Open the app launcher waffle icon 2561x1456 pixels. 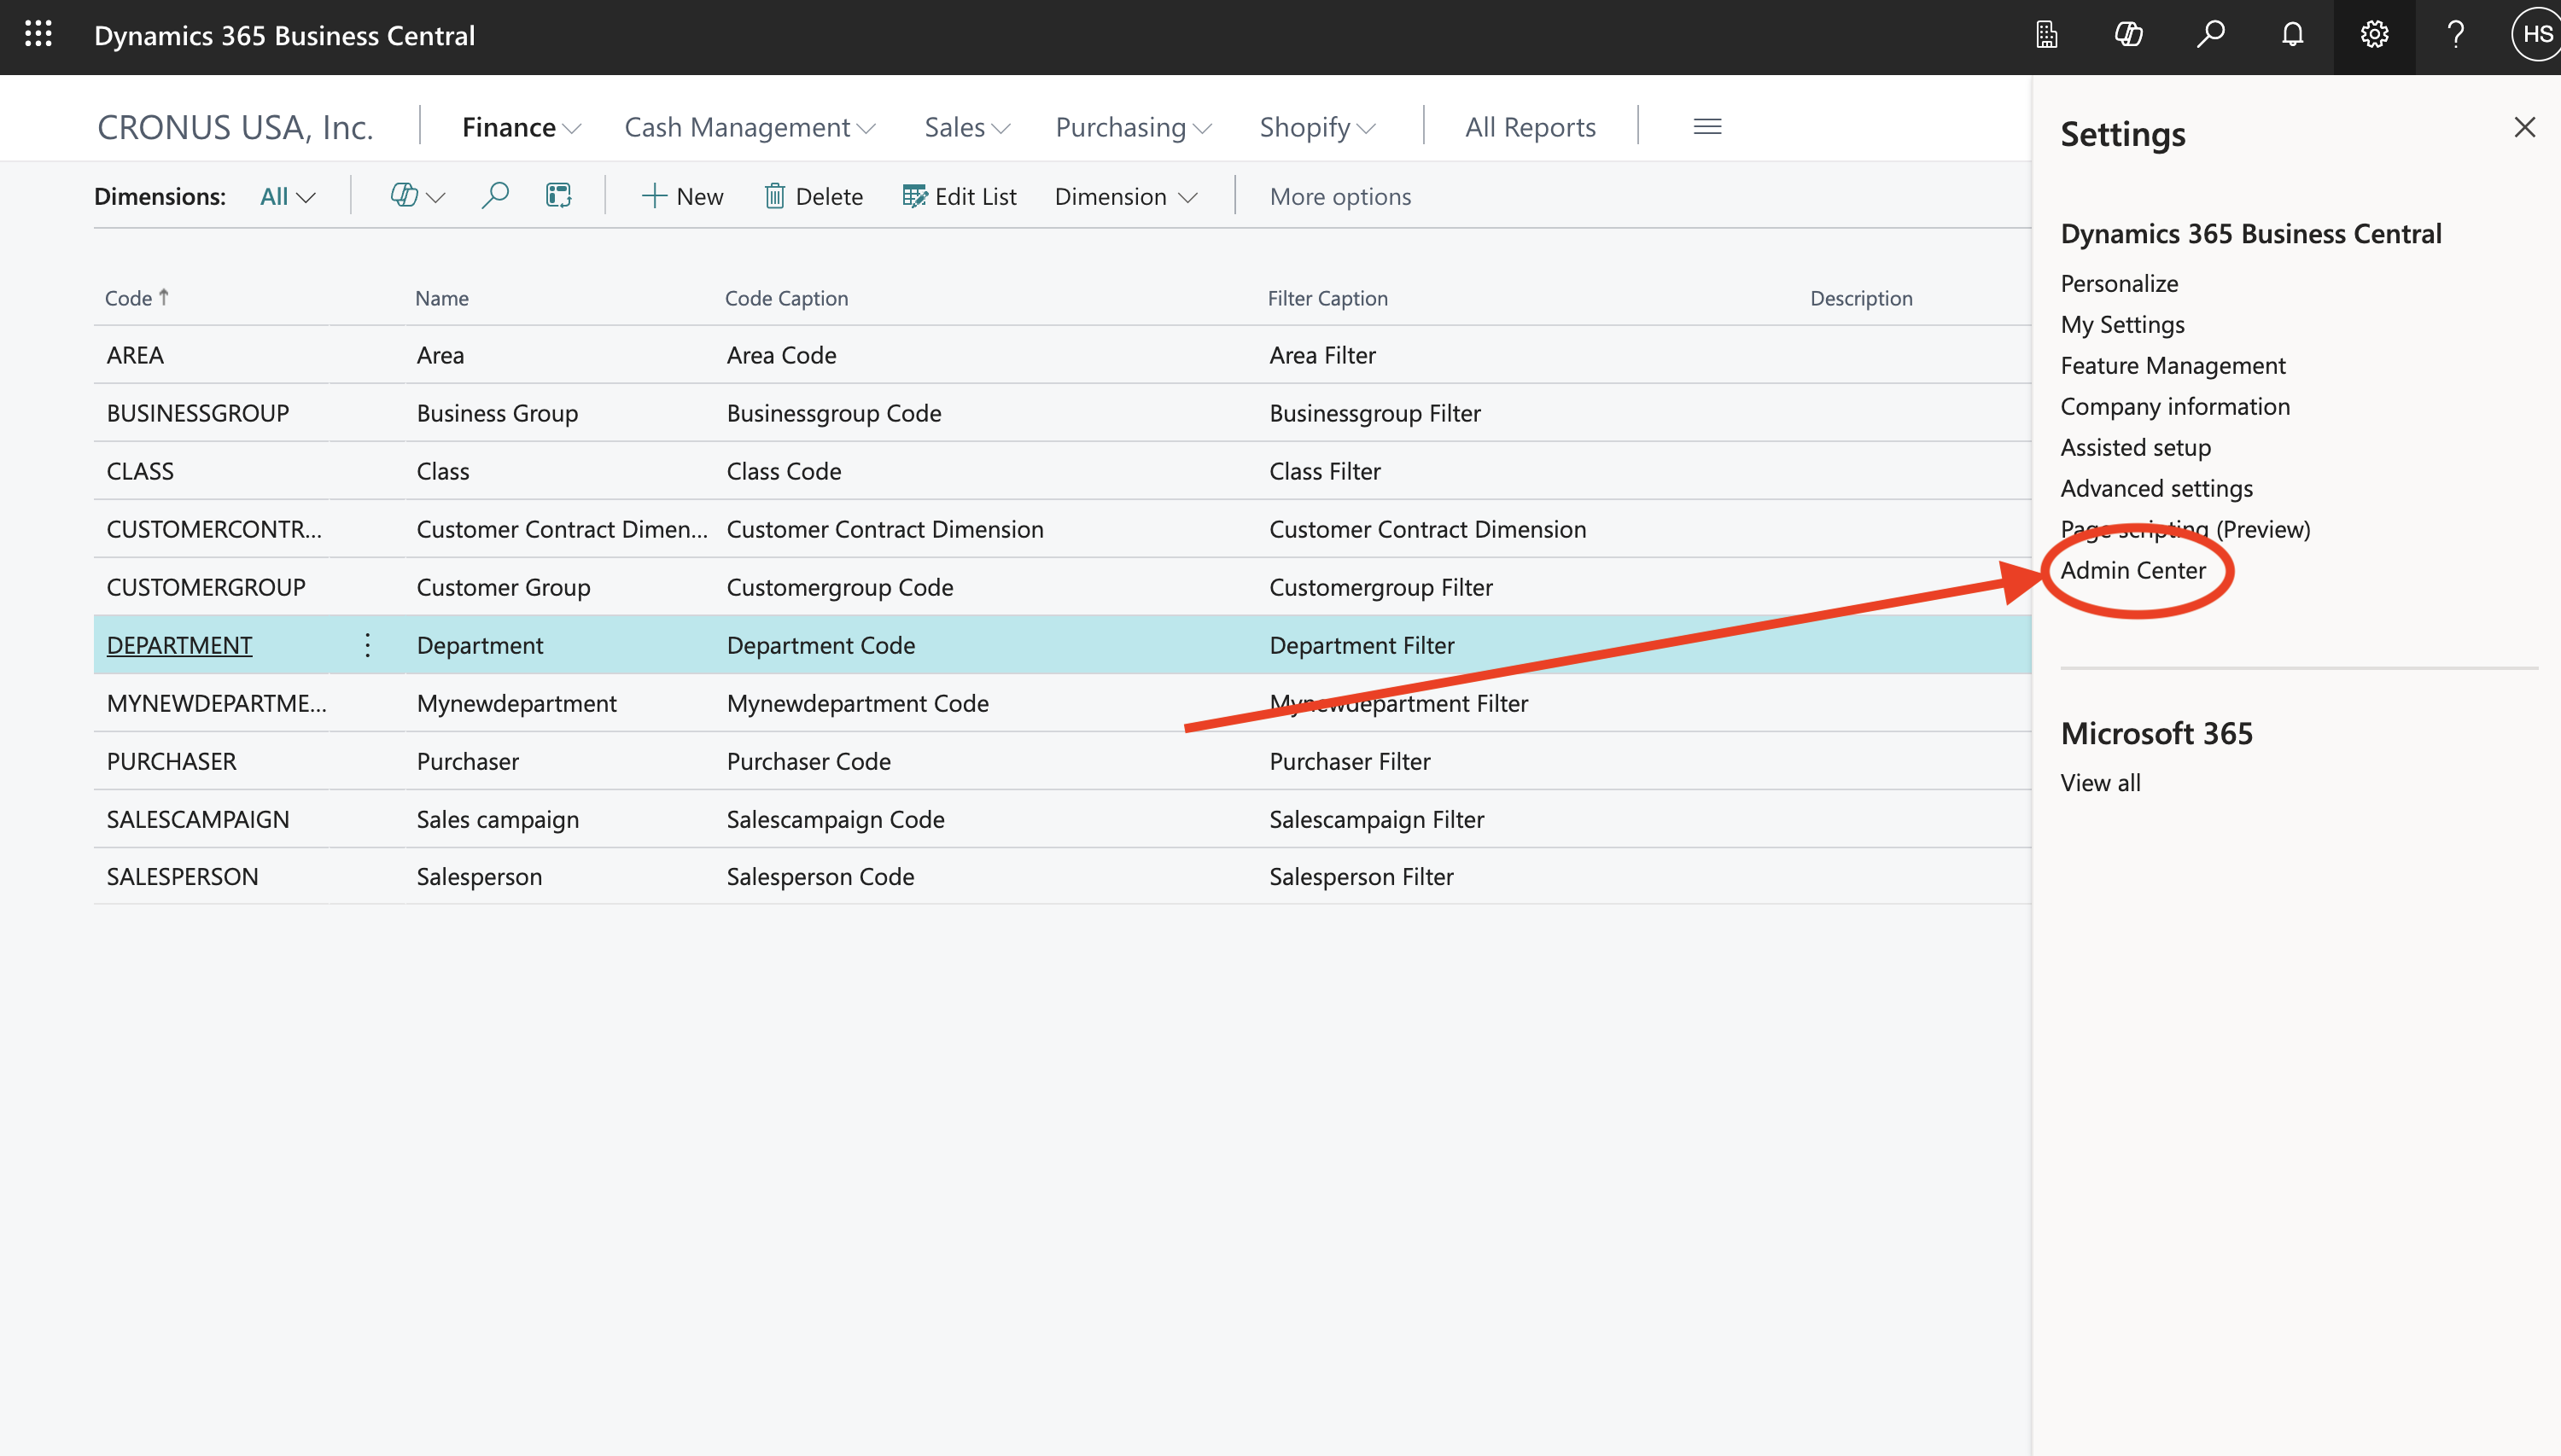(x=38, y=35)
